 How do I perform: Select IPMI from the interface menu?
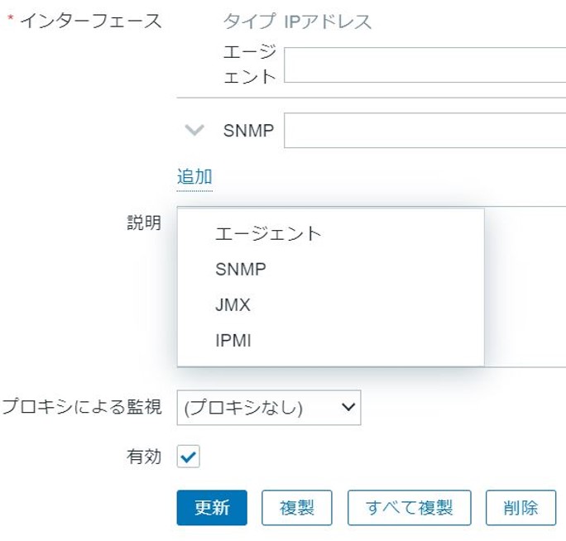tap(330, 340)
